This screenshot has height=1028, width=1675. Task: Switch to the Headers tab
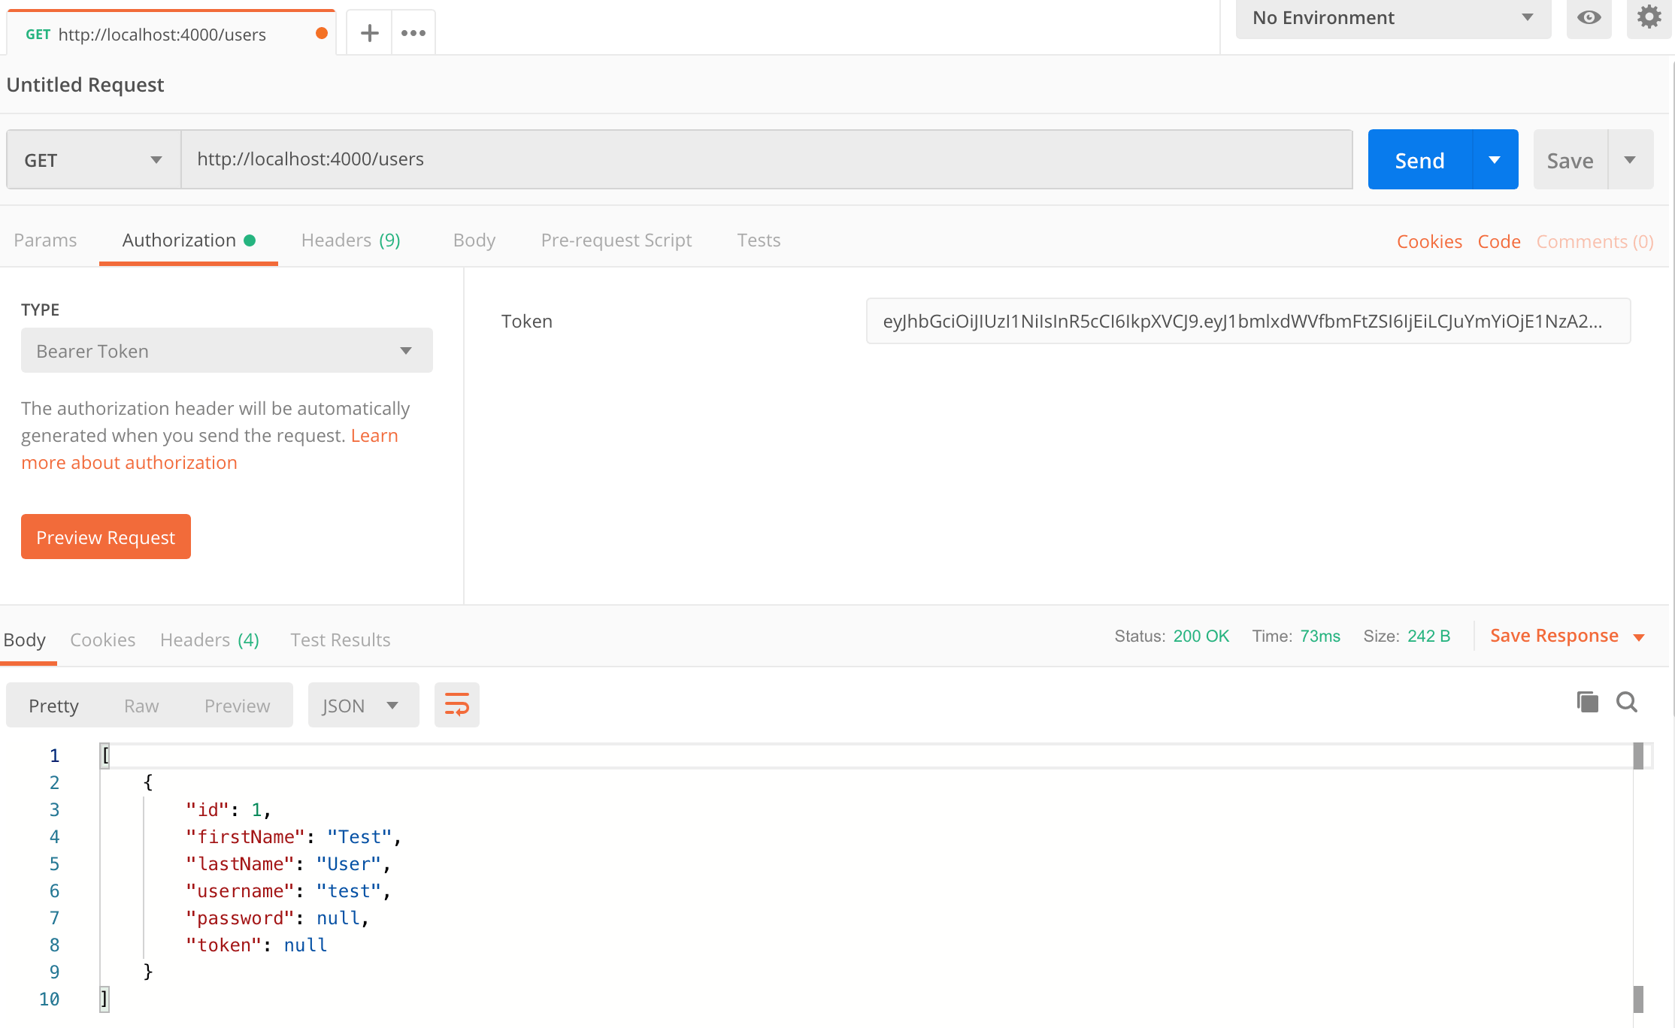[x=353, y=240]
